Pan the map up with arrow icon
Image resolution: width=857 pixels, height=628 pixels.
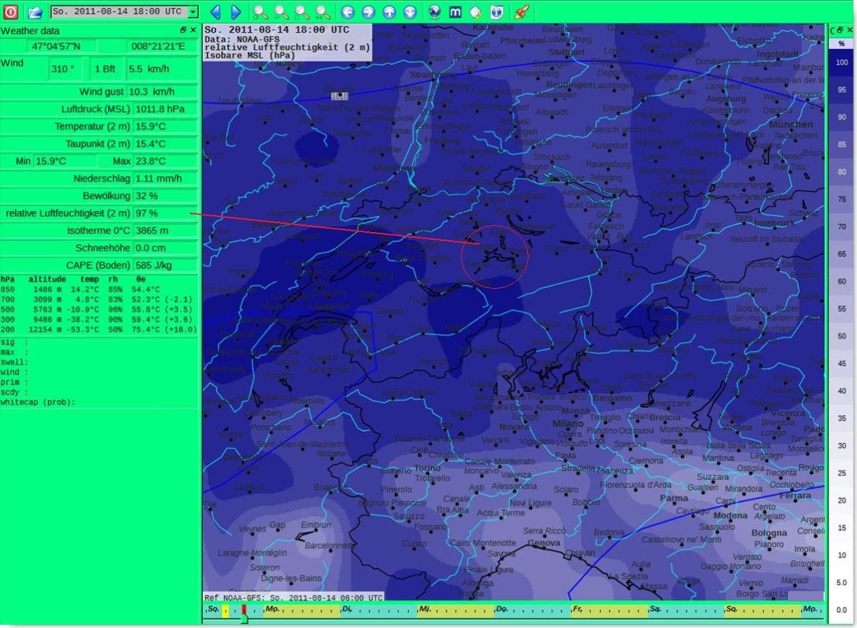(389, 12)
